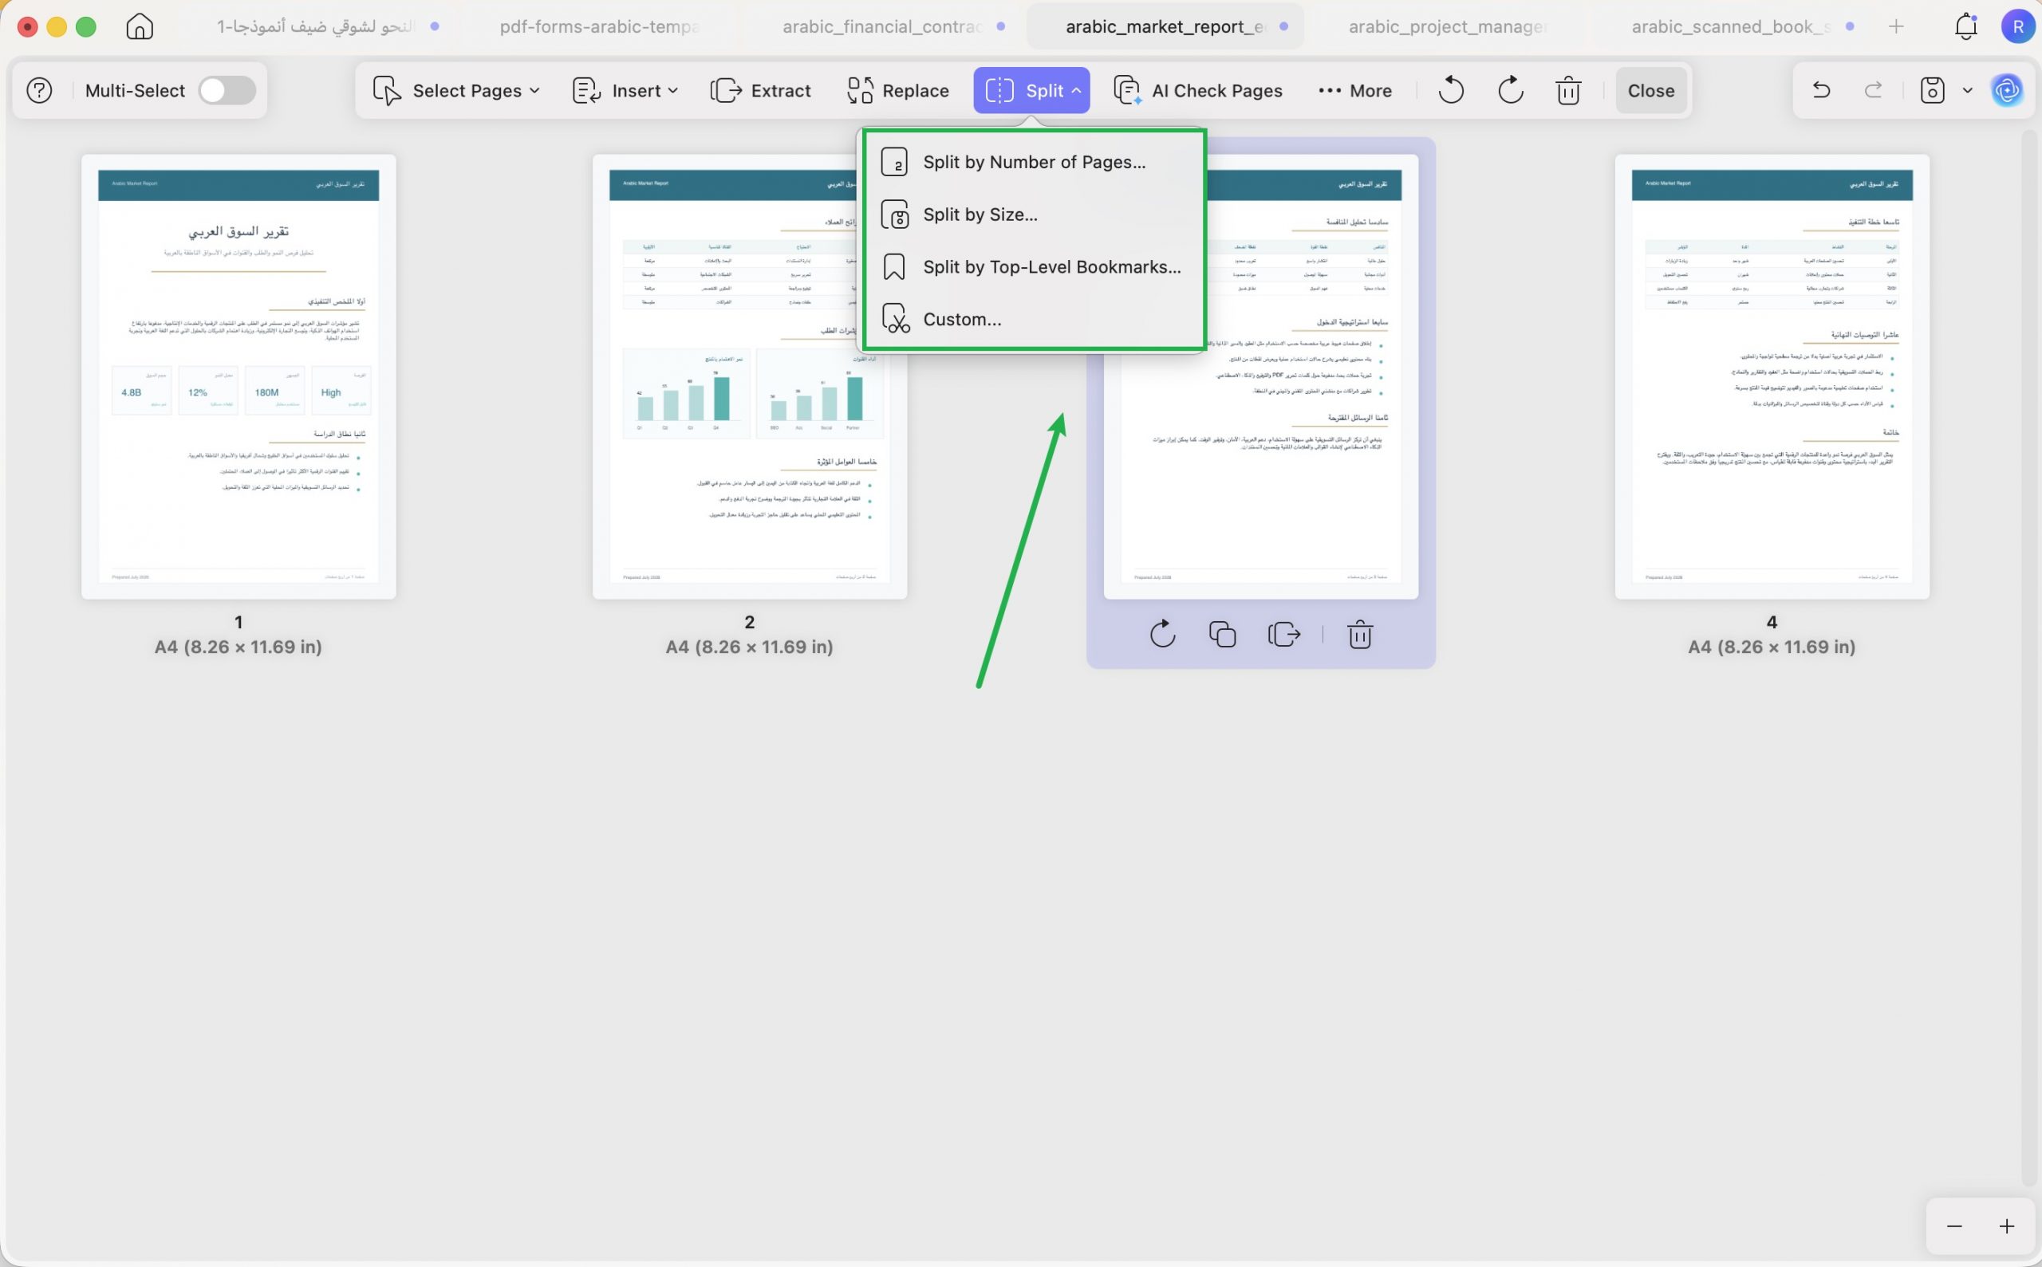2042x1267 pixels.
Task: Select the page 1 thumbnail
Action: 239,376
